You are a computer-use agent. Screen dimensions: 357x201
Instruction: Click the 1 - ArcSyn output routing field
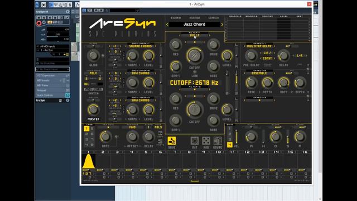click(x=52, y=50)
